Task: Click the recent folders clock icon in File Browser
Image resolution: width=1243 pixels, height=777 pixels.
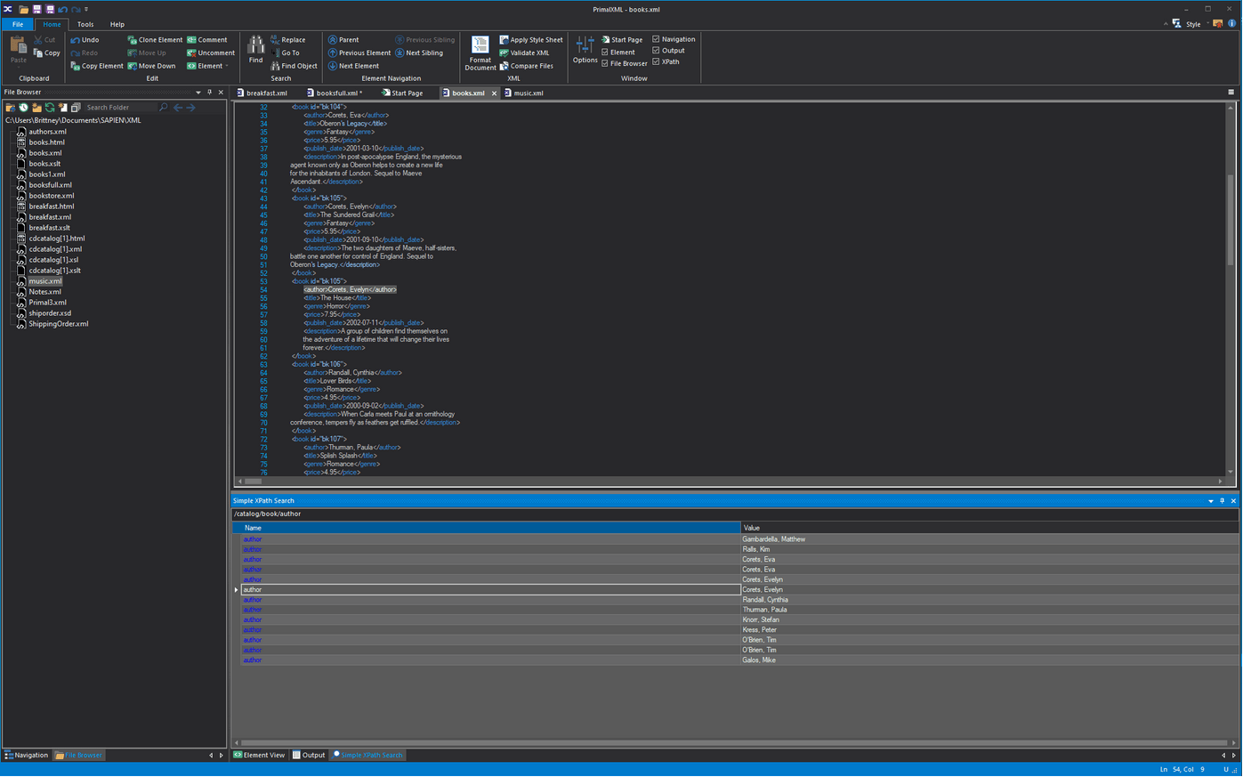Action: pos(24,108)
